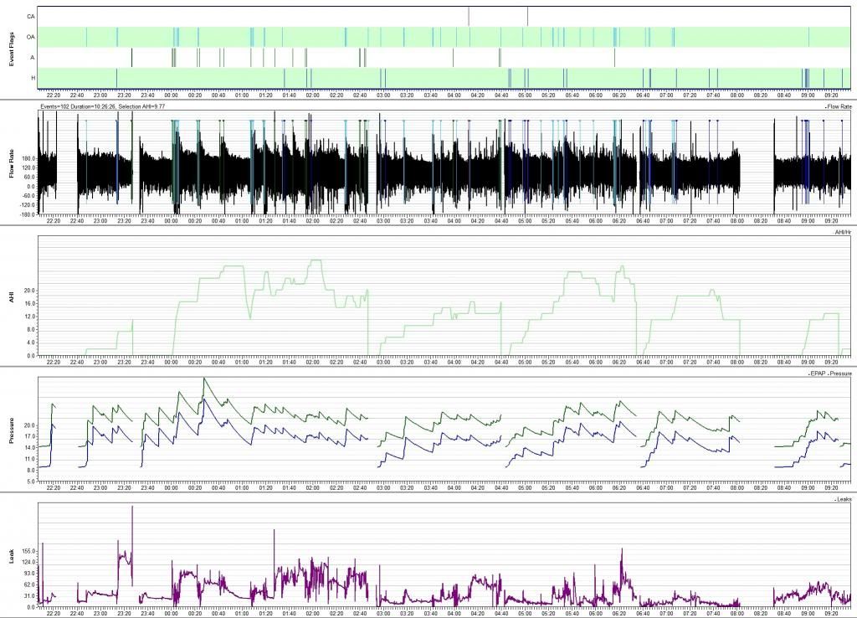Click the Flow Rate vertical axis title

[x=13, y=163]
